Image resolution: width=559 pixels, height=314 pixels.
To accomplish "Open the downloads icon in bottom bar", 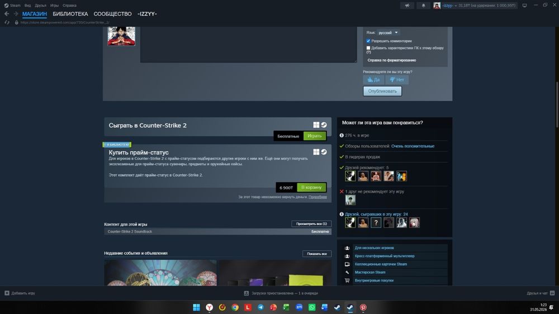I will tap(247, 293).
